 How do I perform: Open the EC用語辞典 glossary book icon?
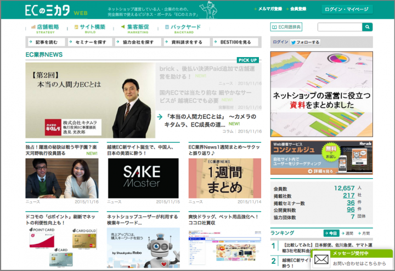tap(275, 27)
